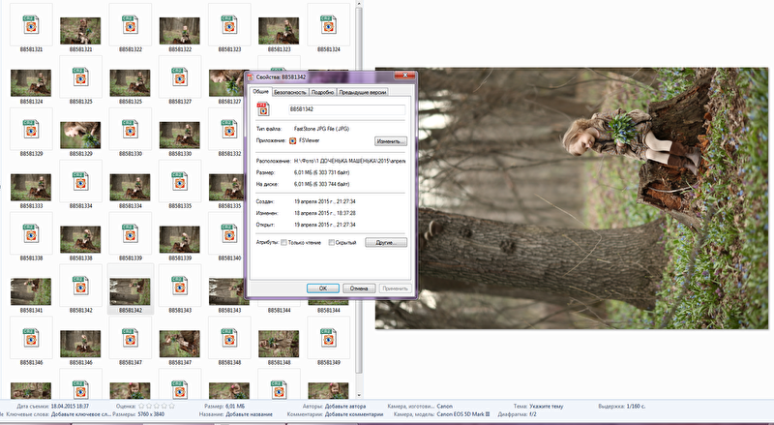
Task: Switch to the 'Безопасность' tab
Action: 290,92
